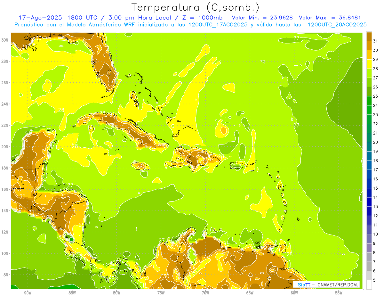
Task: Select "Valor Min. = 23.9628" text
Action: (x=262, y=18)
